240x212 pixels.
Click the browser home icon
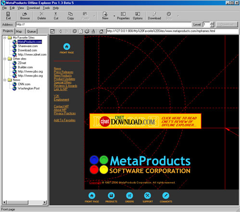pos(101,31)
